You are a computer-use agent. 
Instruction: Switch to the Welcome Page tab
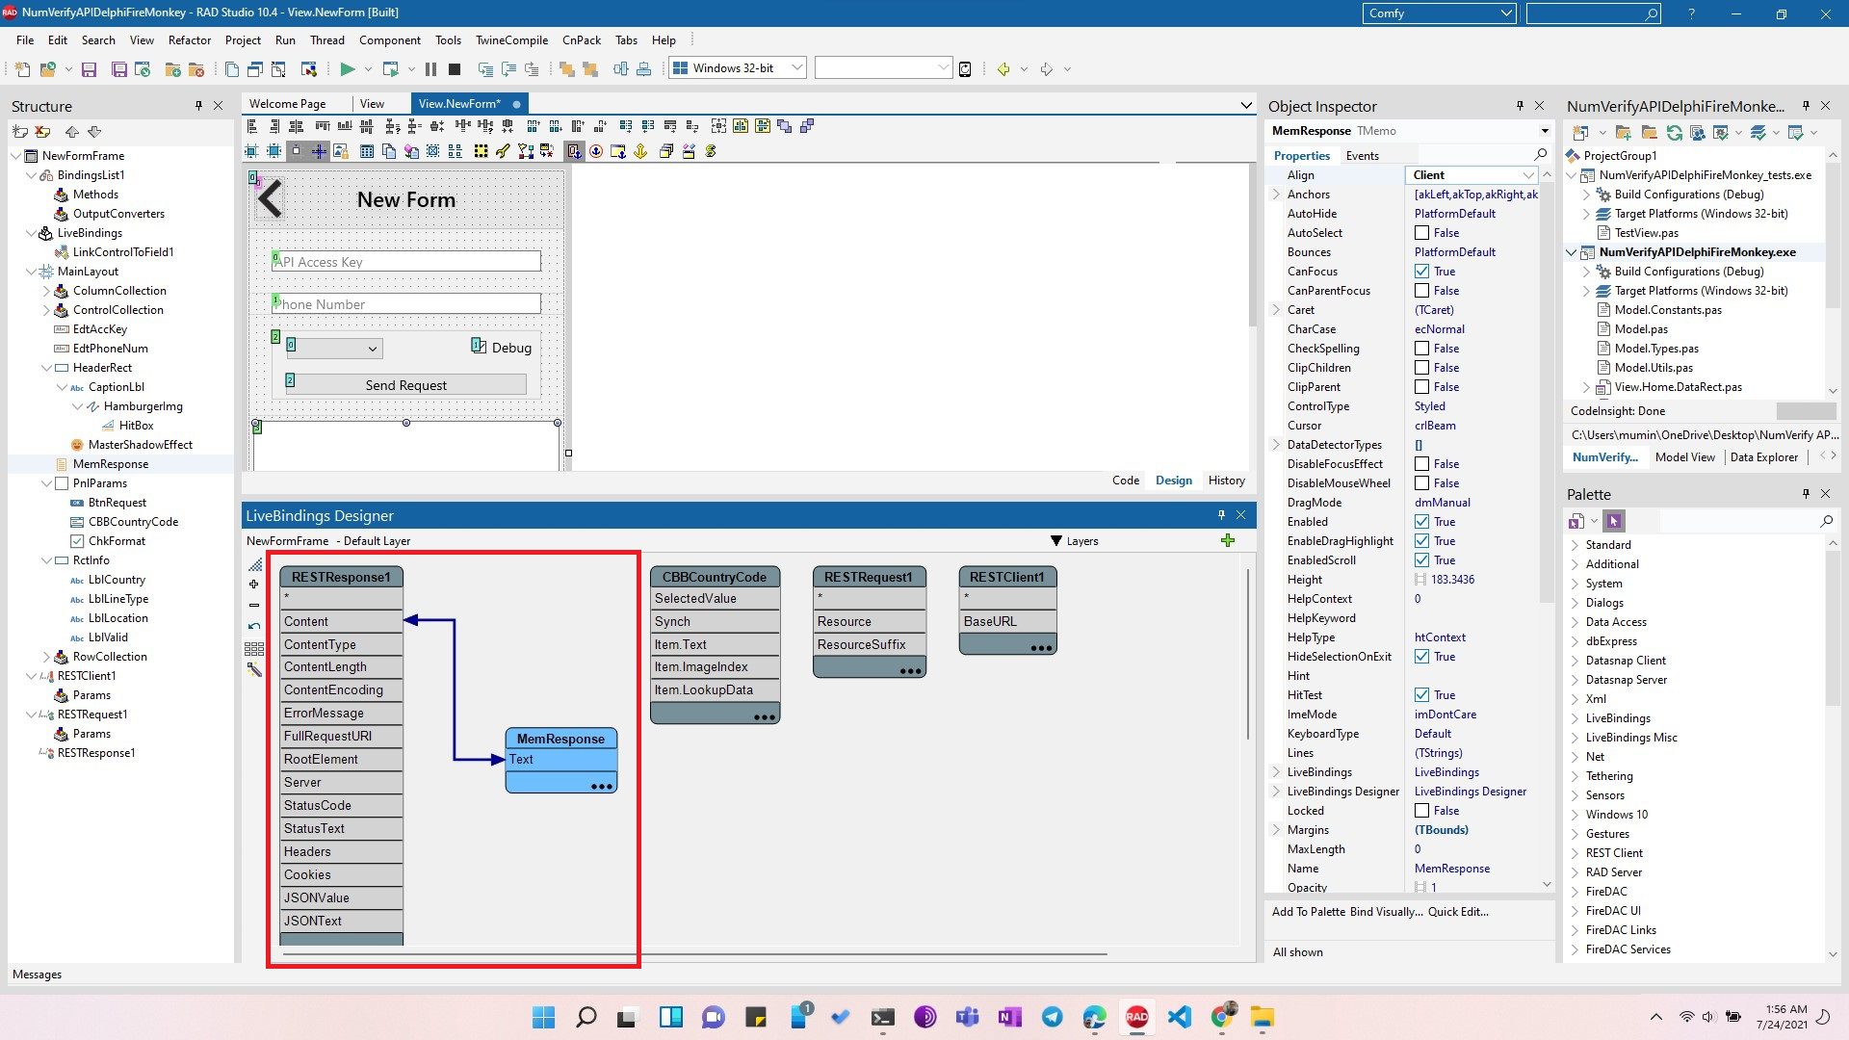286,103
